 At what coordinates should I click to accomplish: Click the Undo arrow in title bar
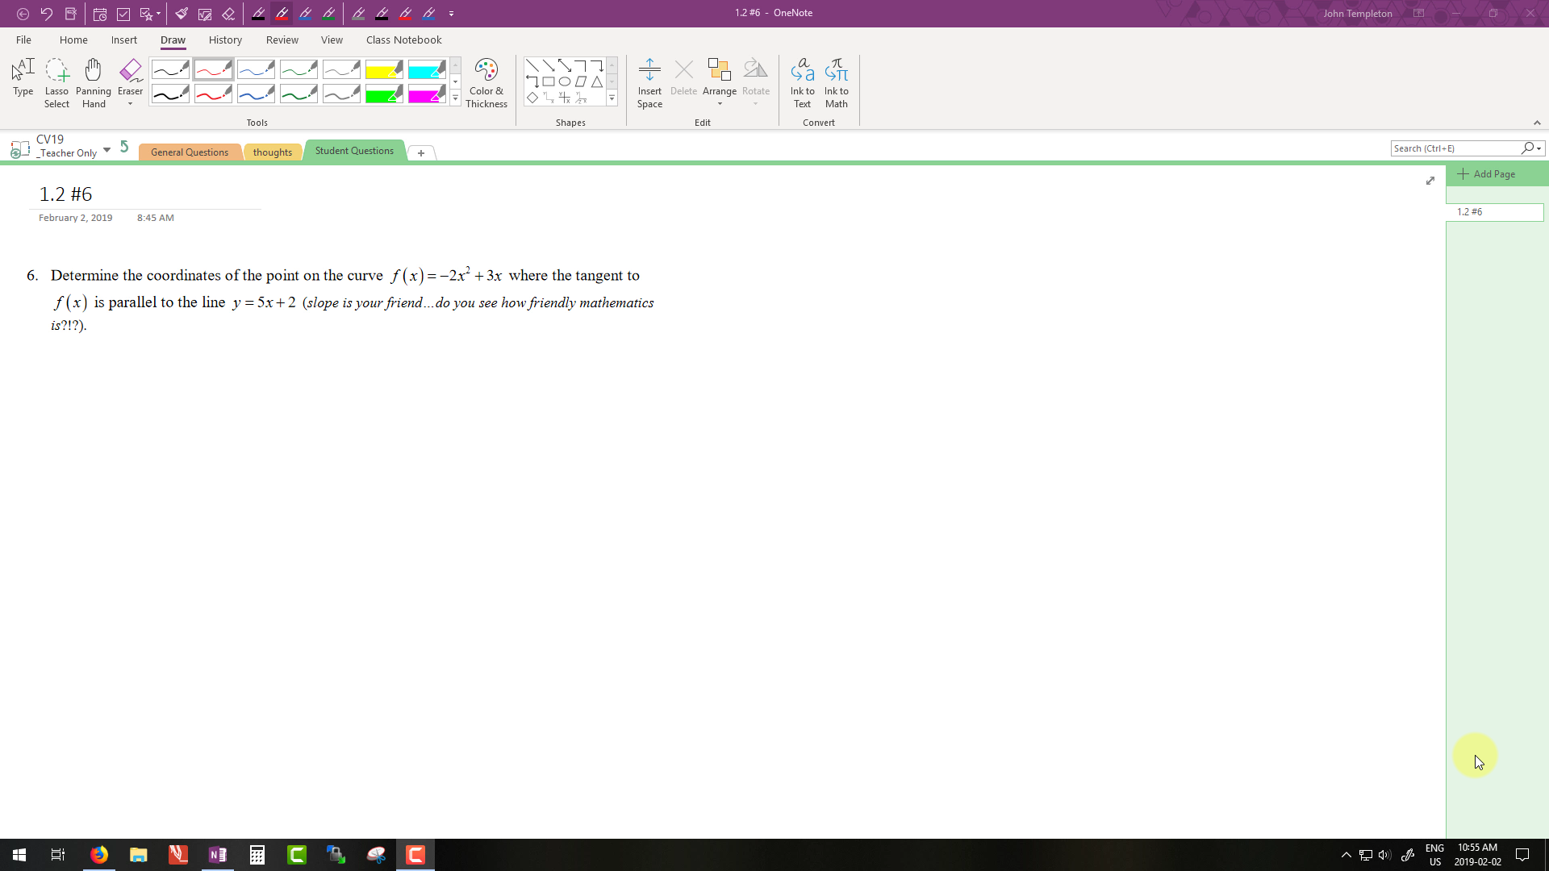coord(47,14)
